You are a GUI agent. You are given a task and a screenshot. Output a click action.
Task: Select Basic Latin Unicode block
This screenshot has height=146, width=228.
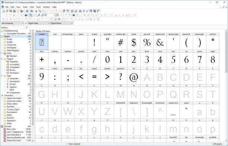11,129
